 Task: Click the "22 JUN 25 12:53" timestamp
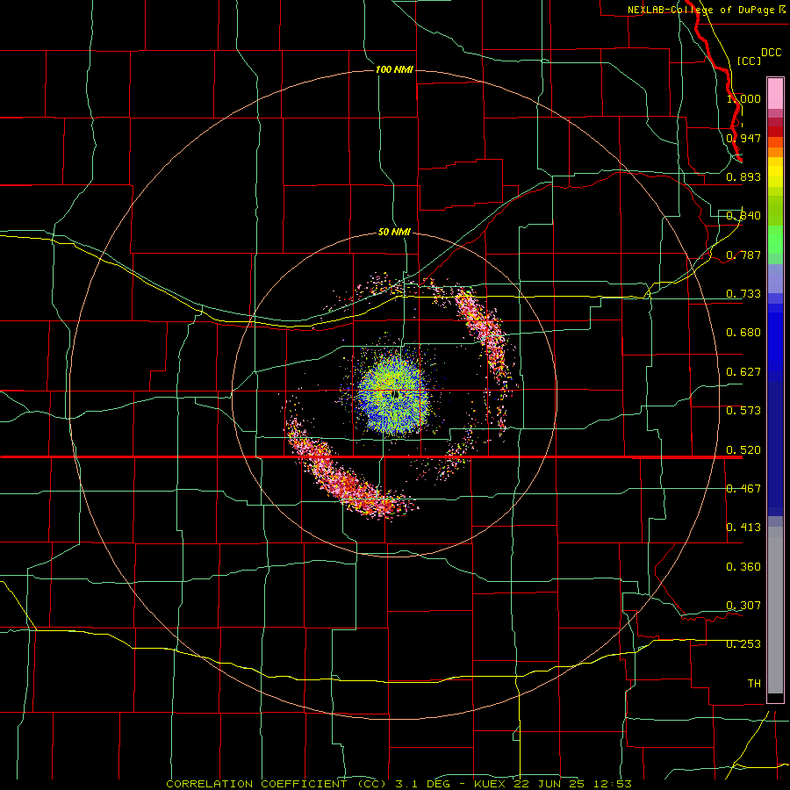(572, 784)
